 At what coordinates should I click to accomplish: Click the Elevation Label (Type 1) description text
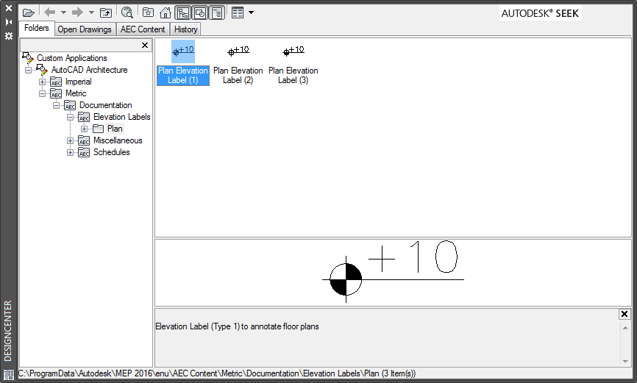coord(237,326)
